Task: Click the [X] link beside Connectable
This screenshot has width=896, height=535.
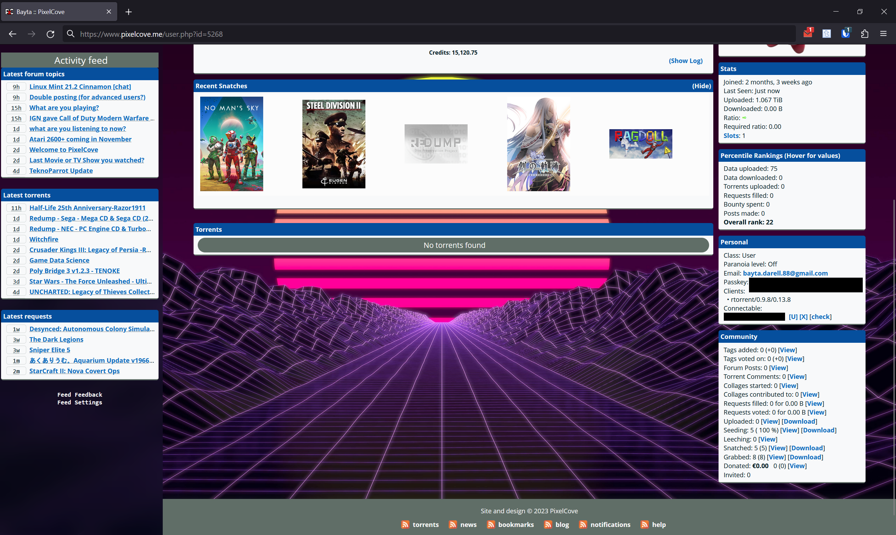Action: [803, 317]
